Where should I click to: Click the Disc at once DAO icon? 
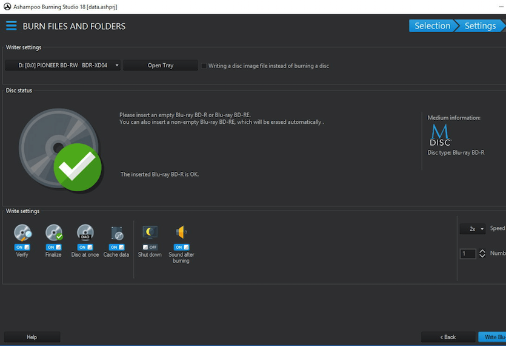pyautogui.click(x=85, y=233)
